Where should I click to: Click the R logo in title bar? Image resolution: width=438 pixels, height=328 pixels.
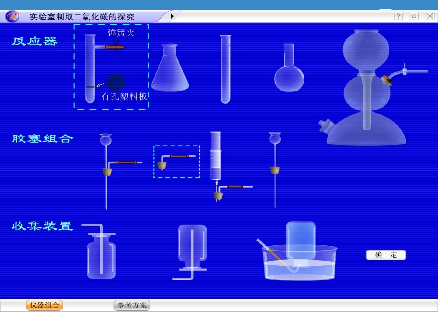click(12, 16)
